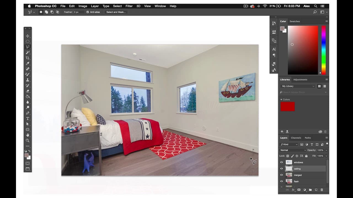Select the Zoom tool
The width and height of the screenshot is (353, 198).
28,141
